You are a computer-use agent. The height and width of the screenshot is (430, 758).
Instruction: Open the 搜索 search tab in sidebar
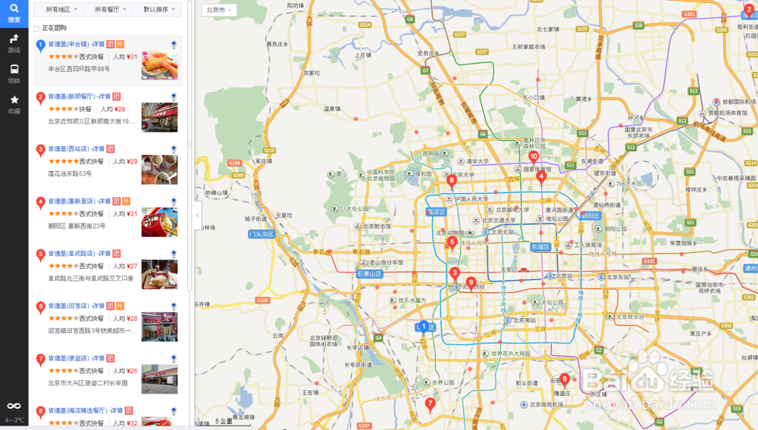coord(14,14)
